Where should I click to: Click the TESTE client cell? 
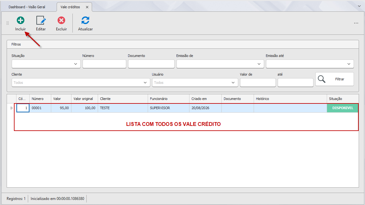tap(123, 108)
